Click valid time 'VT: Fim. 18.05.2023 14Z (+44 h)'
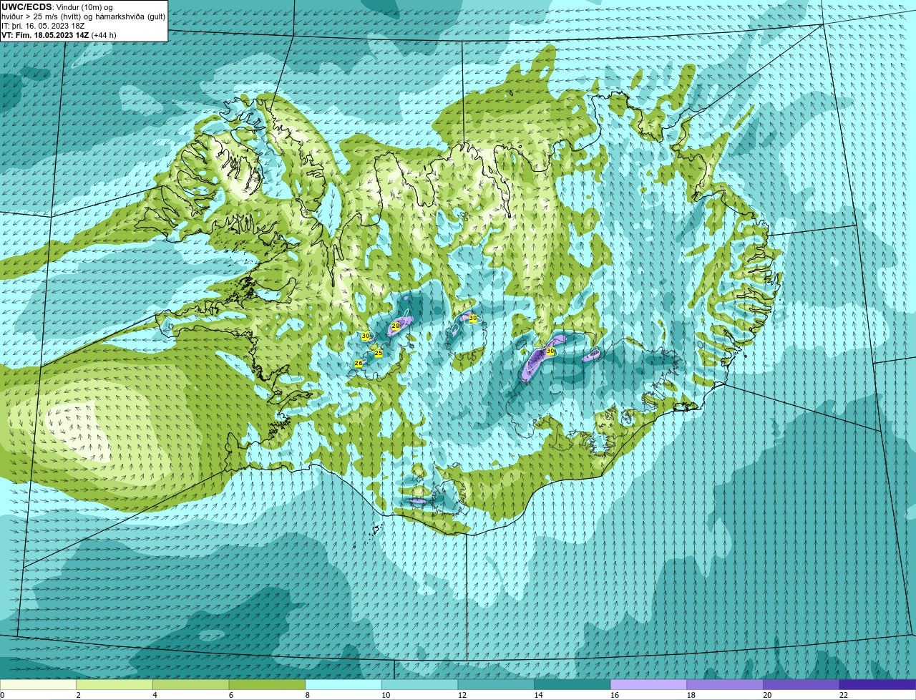The width and height of the screenshot is (916, 700). 59,35
